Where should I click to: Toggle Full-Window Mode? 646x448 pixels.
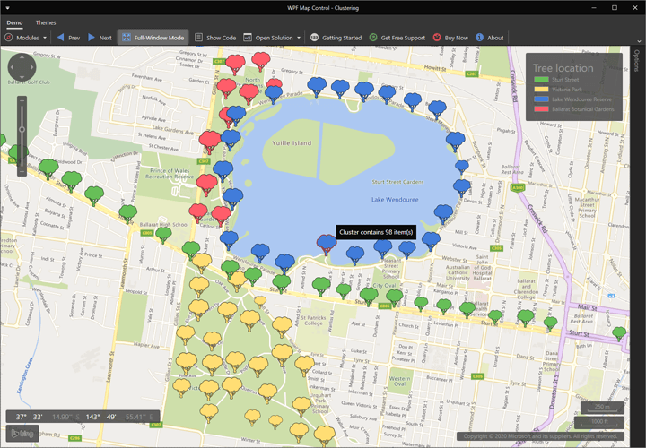pos(153,38)
